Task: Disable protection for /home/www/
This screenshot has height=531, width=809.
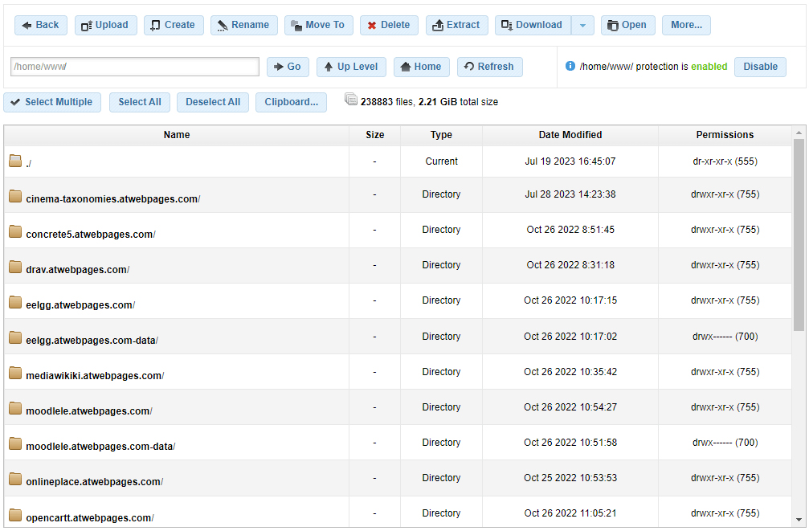Action: [x=758, y=67]
